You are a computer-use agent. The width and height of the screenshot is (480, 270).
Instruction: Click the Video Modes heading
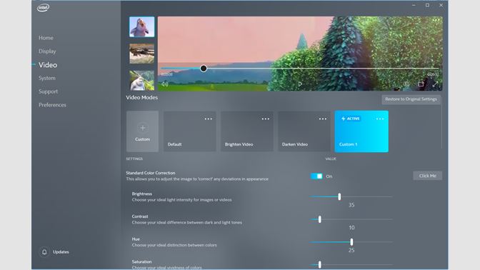141,97
